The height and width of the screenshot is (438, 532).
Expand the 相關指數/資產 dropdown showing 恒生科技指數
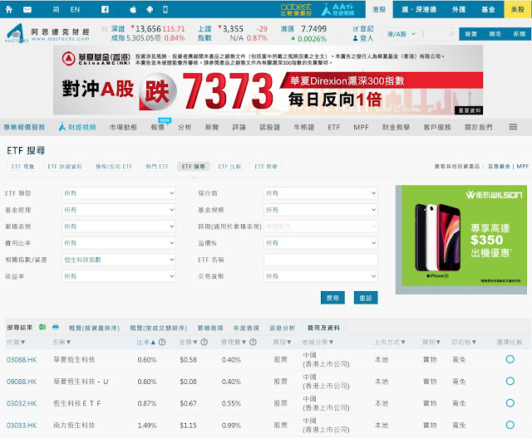(119, 260)
